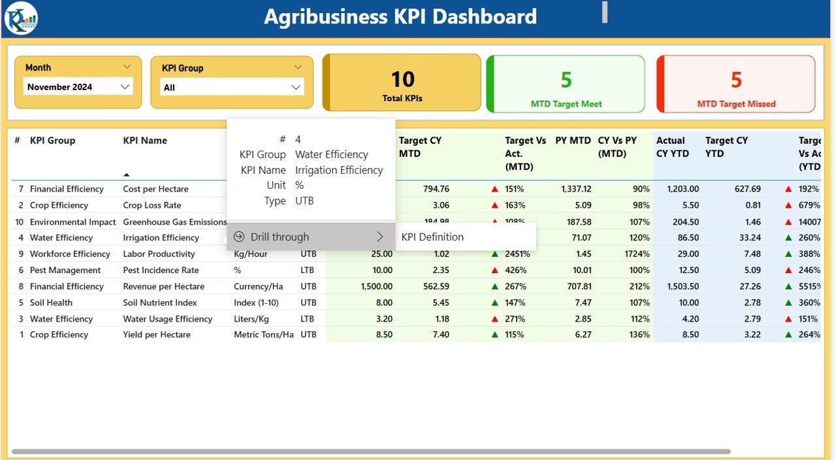Click the sort arrow under KPI Name header

point(127,174)
